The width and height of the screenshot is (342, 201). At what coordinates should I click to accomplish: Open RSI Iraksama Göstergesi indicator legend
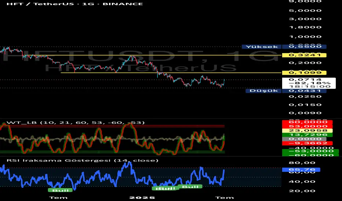[83, 160]
